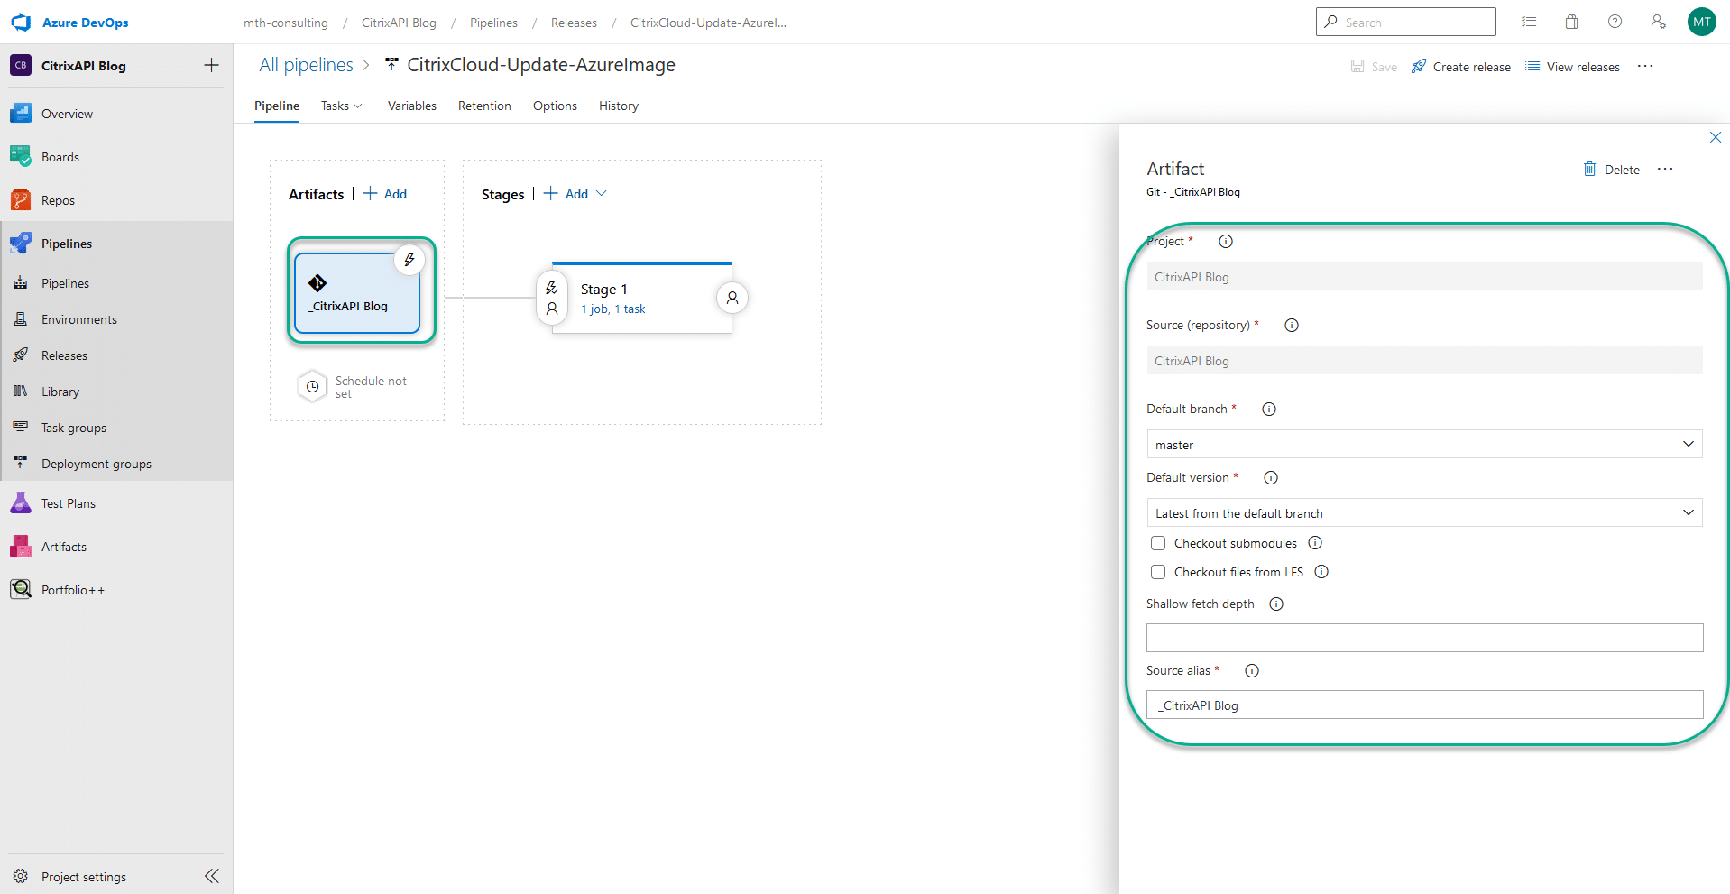Go to All pipelines breadcrumb
Image resolution: width=1730 pixels, height=894 pixels.
pyautogui.click(x=306, y=65)
